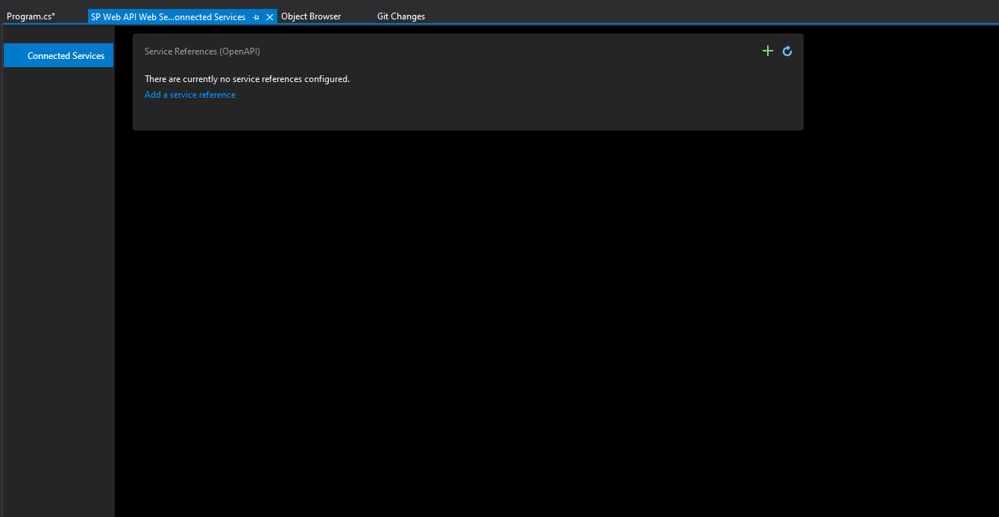Open the Object Browser tab

[311, 16]
